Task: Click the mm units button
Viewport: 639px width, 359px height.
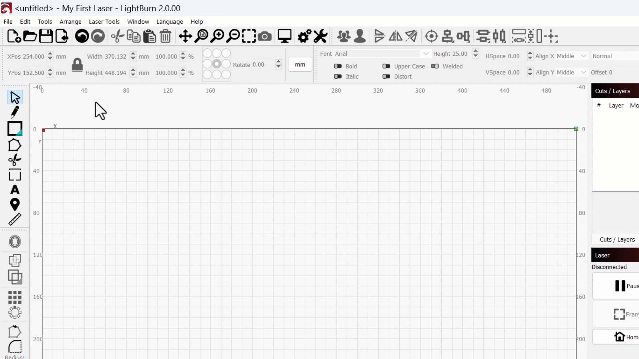Action: 300,64
